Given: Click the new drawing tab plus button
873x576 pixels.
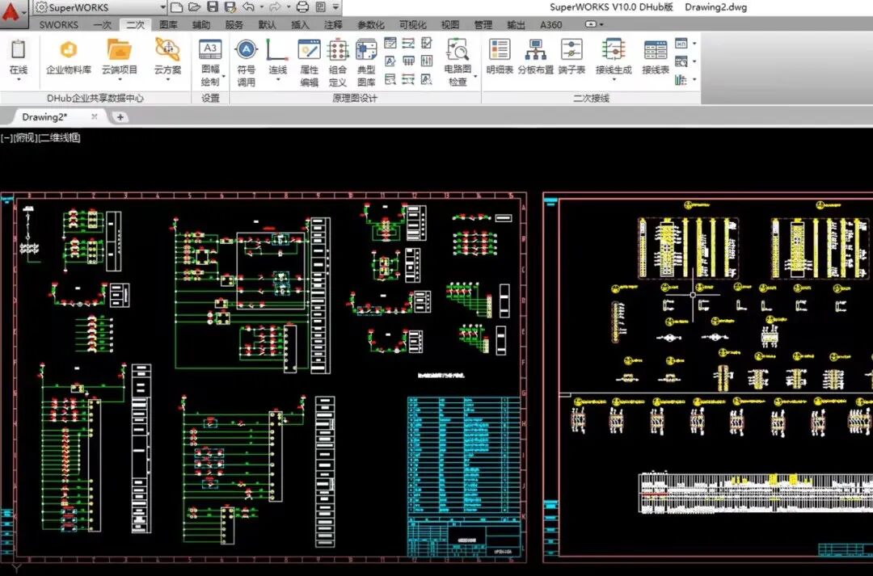Looking at the screenshot, I should pos(120,117).
